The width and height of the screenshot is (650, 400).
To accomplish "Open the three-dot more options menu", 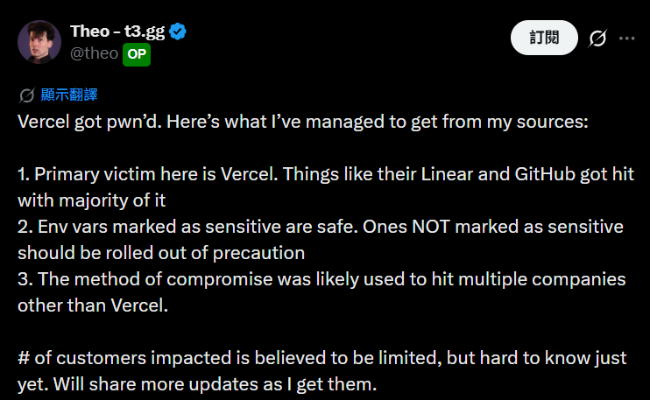I will (x=627, y=39).
